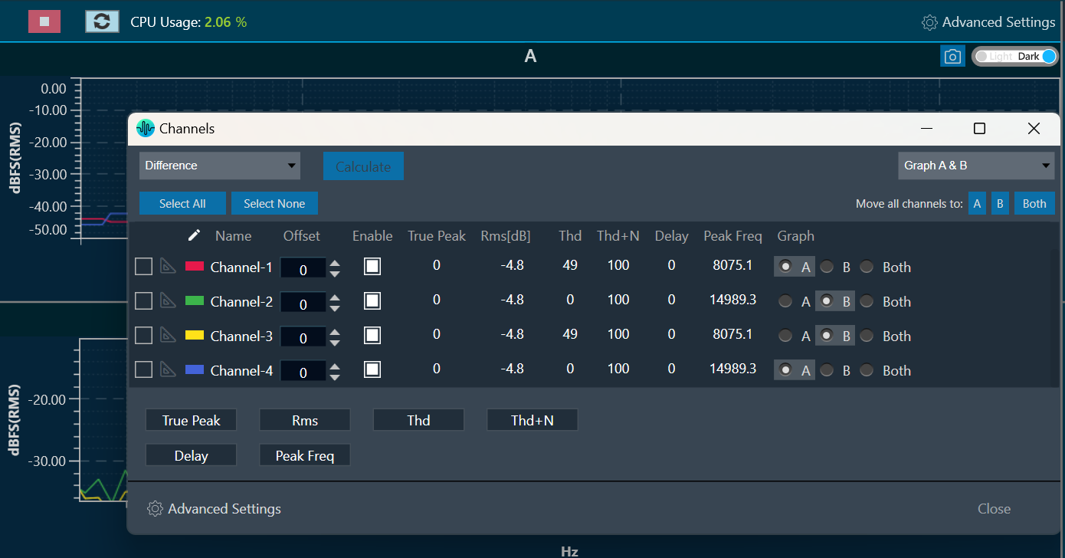Take a graph snapshot with the camera icon
This screenshot has width=1065, height=558.
point(952,56)
